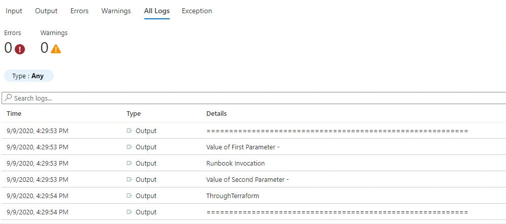
Task: Switch to the Output tab
Action: pos(46,11)
